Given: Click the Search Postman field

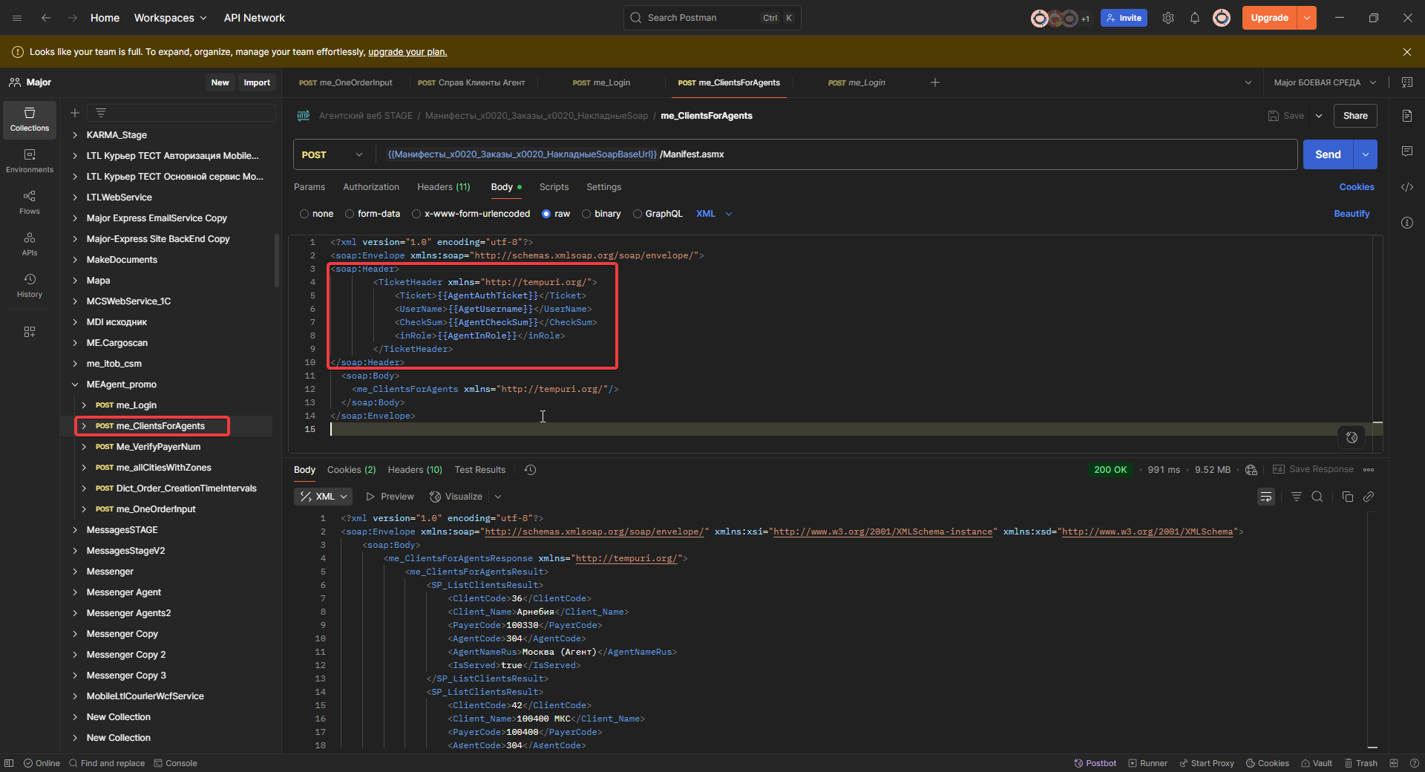Looking at the screenshot, I should tap(712, 18).
